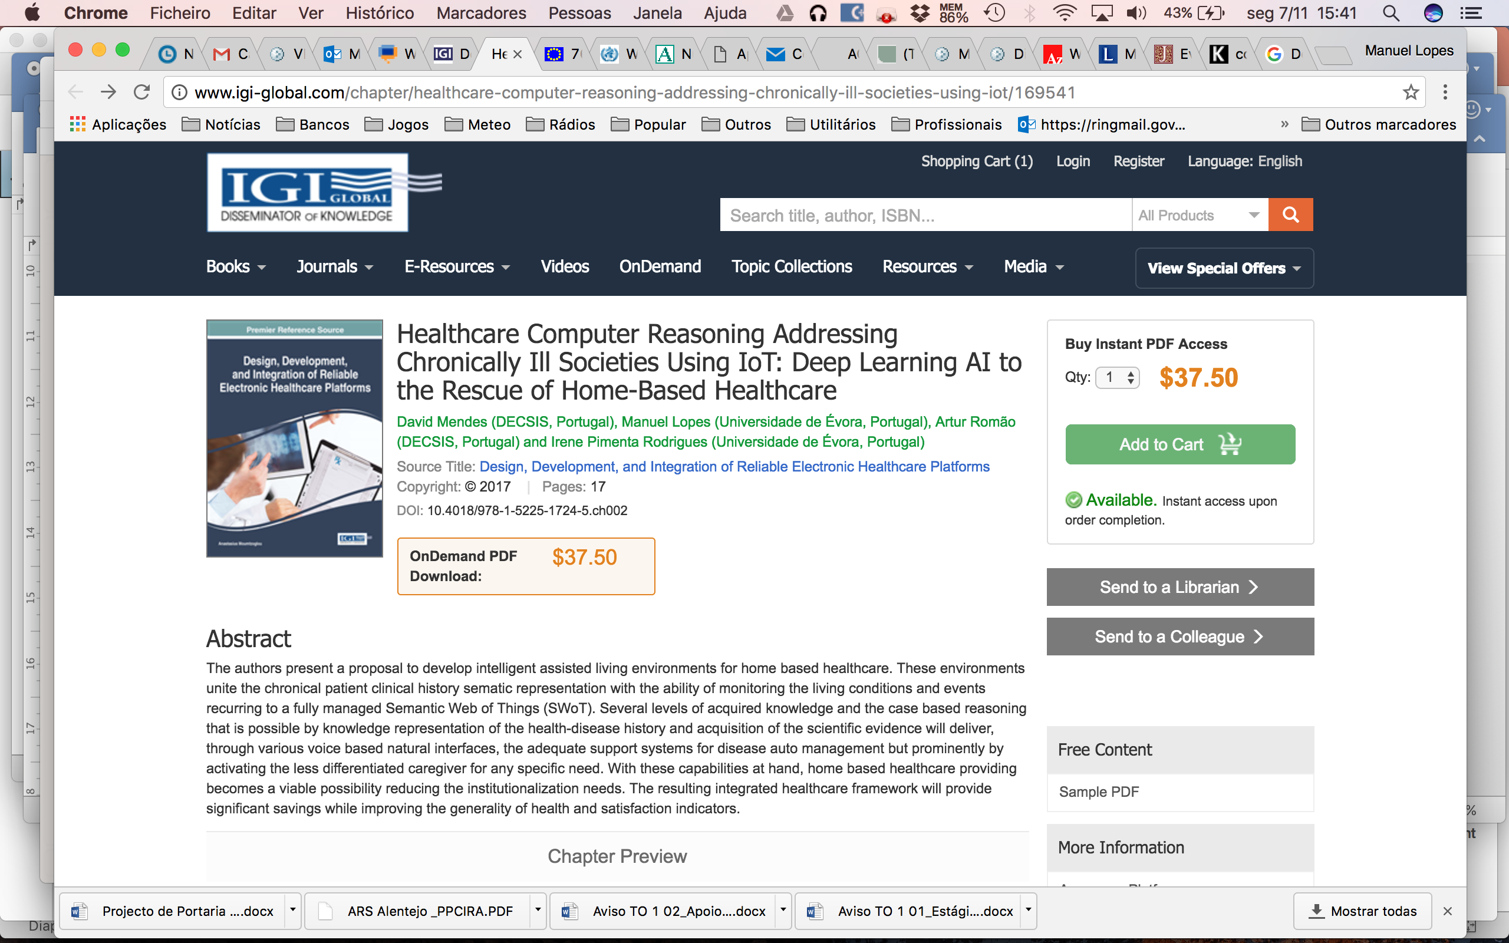
Task: Click the macOS Spotlight search icon
Action: tap(1391, 13)
